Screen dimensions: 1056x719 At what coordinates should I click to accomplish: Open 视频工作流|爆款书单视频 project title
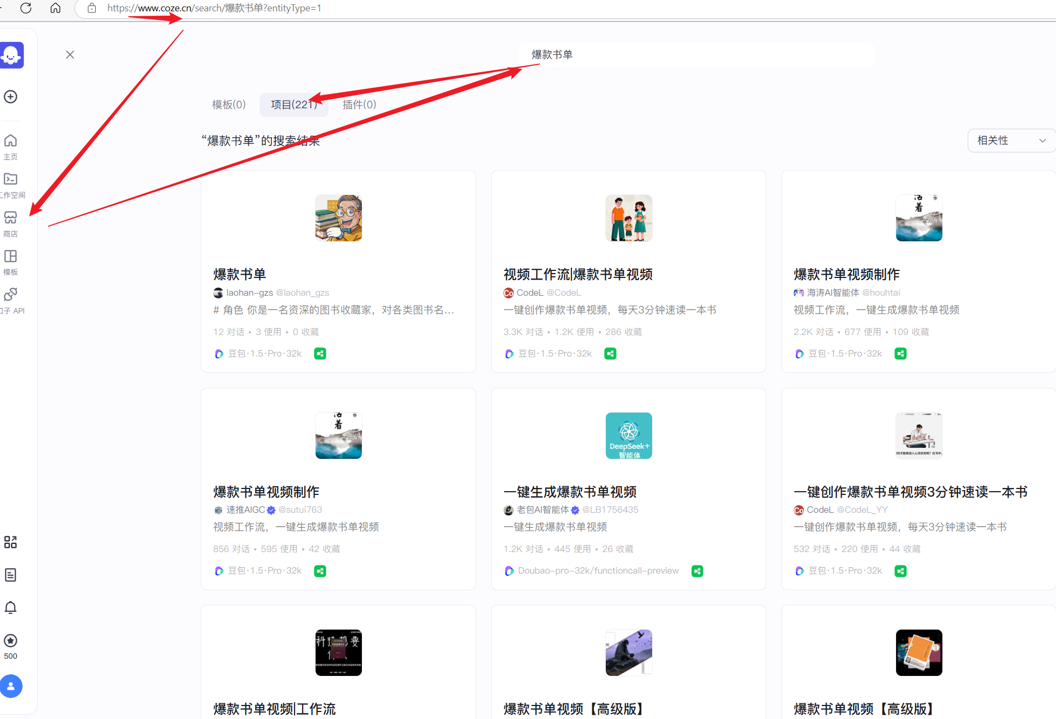[578, 275]
